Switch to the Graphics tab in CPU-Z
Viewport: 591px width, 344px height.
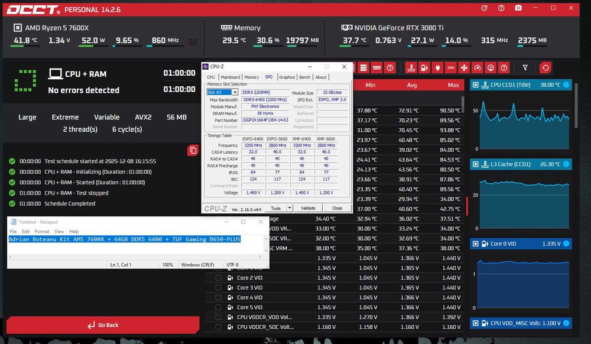[287, 77]
